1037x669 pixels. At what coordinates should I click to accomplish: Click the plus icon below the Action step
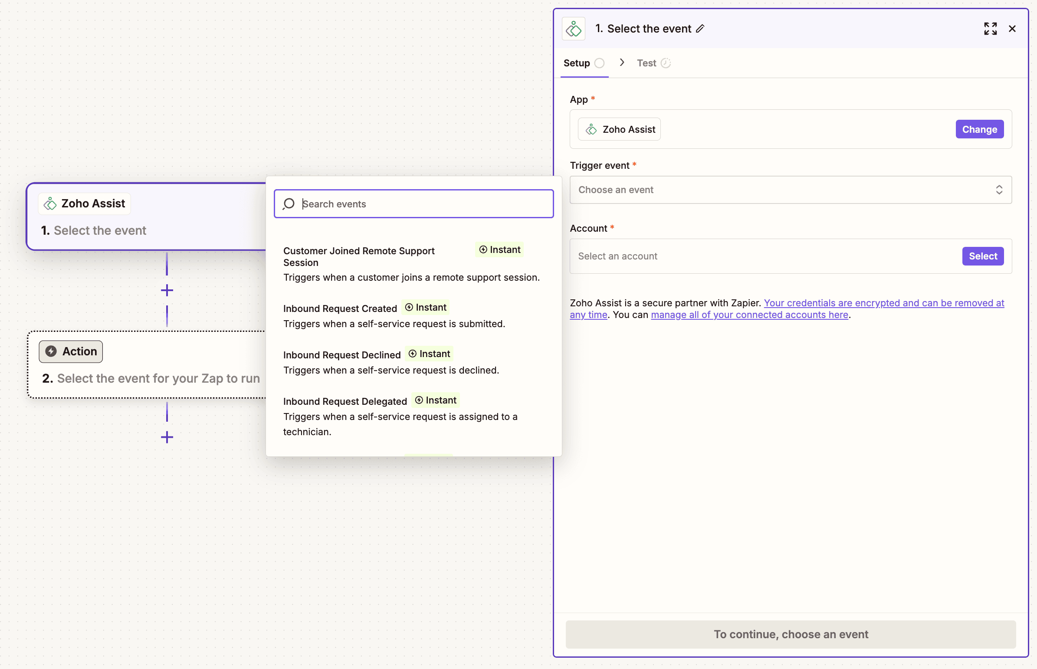tap(167, 437)
